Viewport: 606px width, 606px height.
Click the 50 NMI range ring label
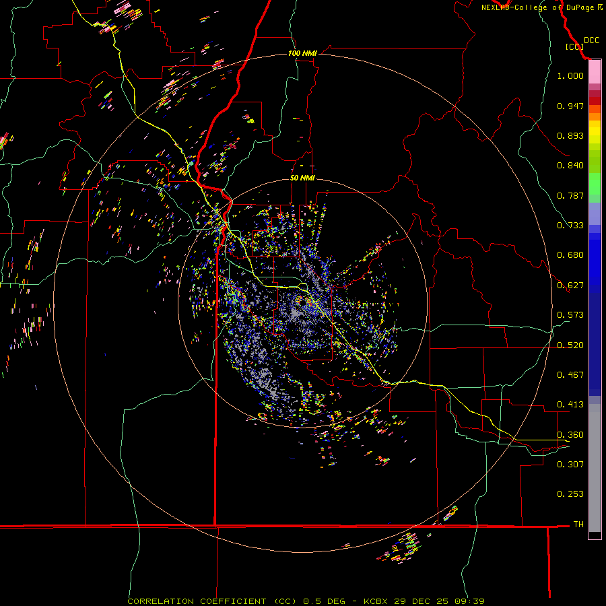pyautogui.click(x=302, y=178)
